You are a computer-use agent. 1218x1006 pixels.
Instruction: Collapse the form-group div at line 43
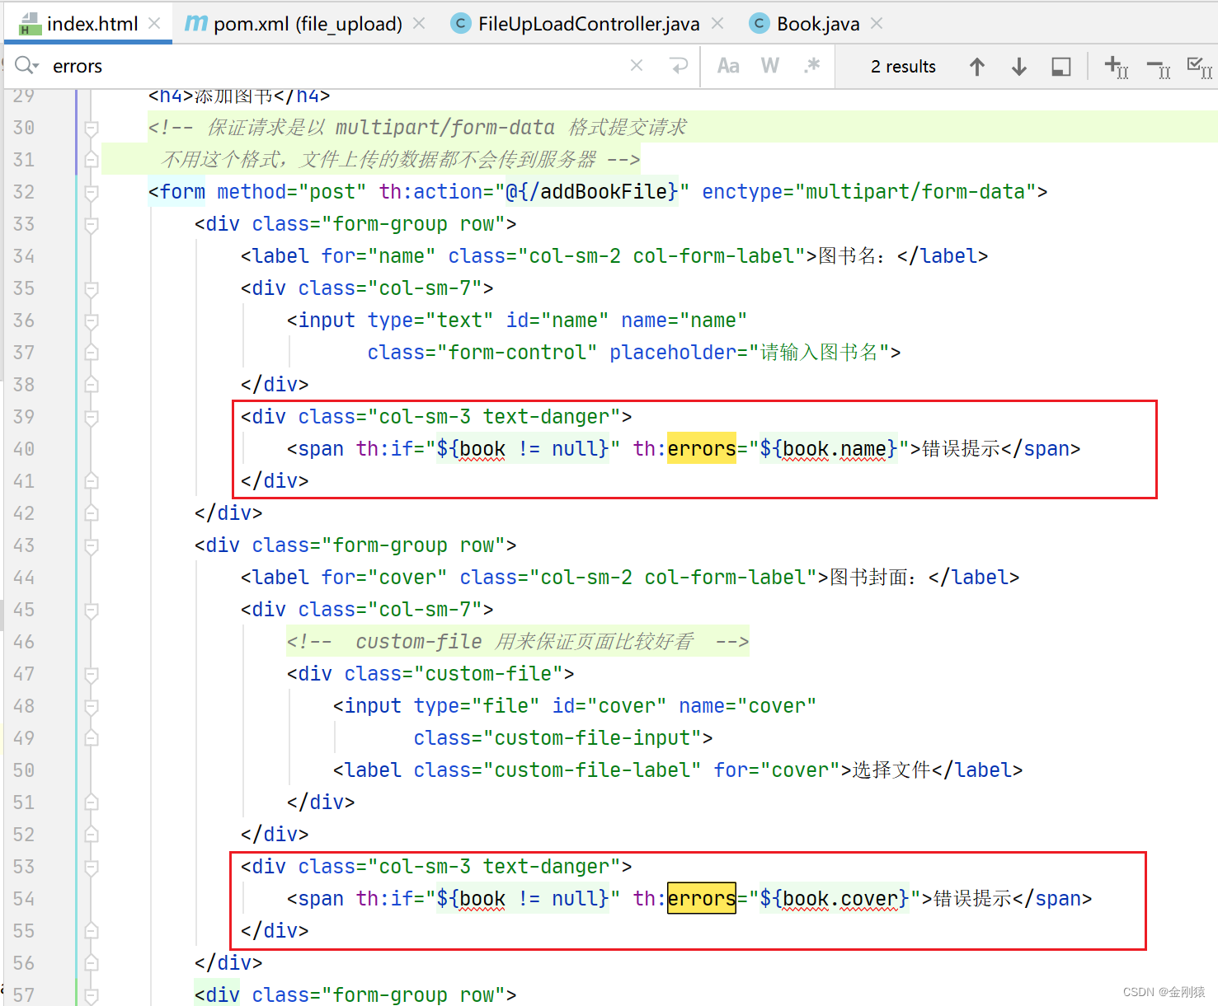click(92, 545)
